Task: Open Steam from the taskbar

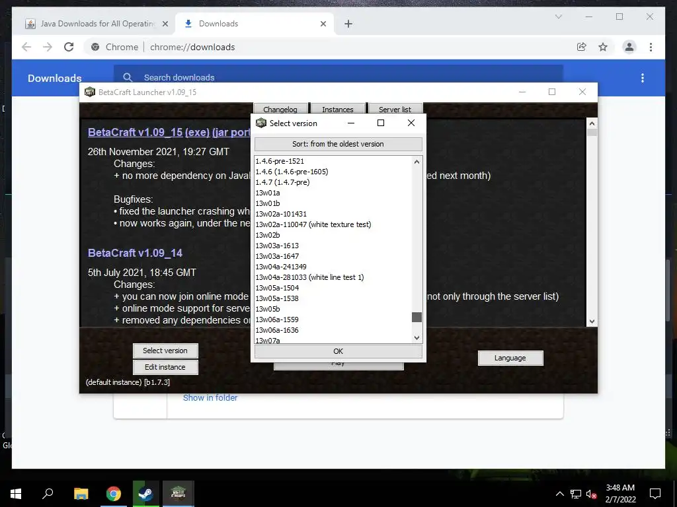Action: tap(146, 494)
